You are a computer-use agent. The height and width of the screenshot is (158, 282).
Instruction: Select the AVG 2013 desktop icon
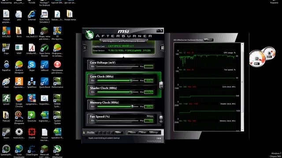pos(6,32)
